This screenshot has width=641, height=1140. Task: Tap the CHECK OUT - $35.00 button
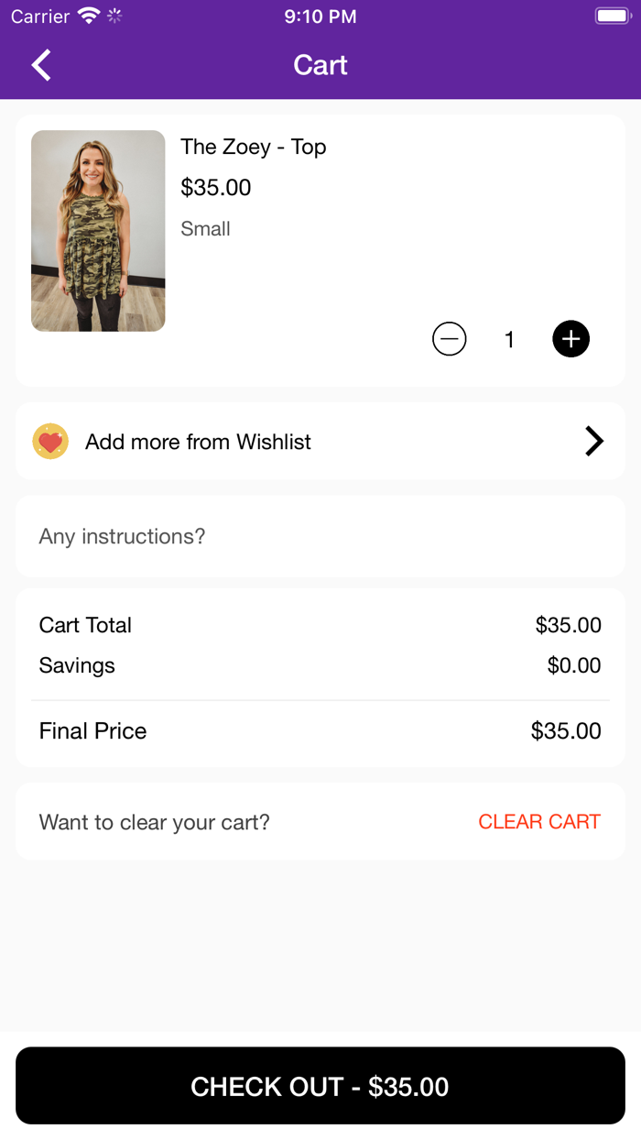pos(320,1086)
